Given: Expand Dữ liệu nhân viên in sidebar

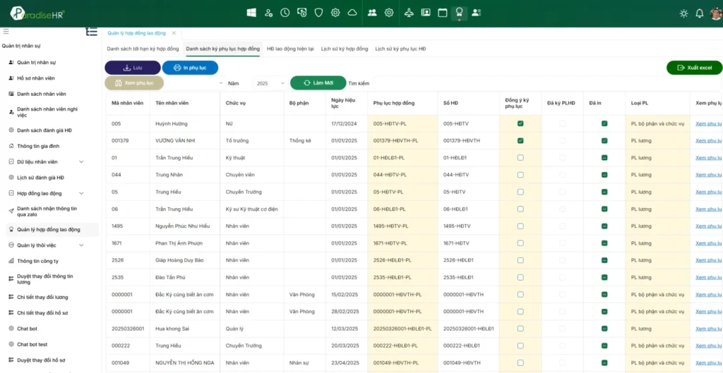Looking at the screenshot, I should 81,161.
